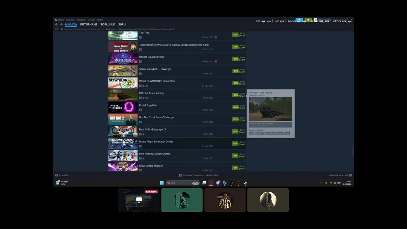Viewport: 407px width, 229px height.
Task: Click the Offroad Truck Racing screenshot in the hover popup
Action: (x=271, y=109)
